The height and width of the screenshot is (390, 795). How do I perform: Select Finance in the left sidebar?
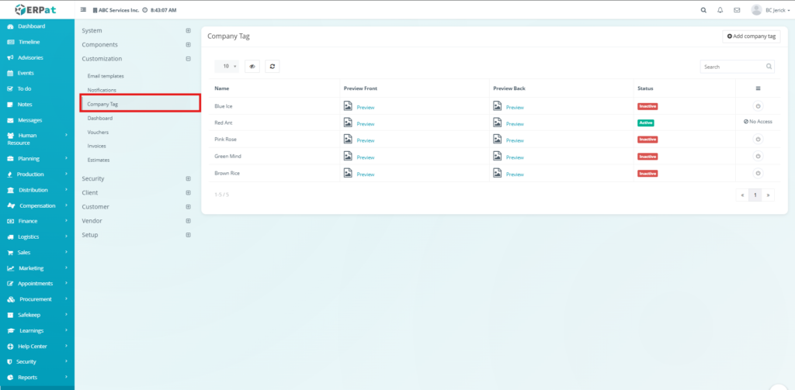(x=28, y=221)
